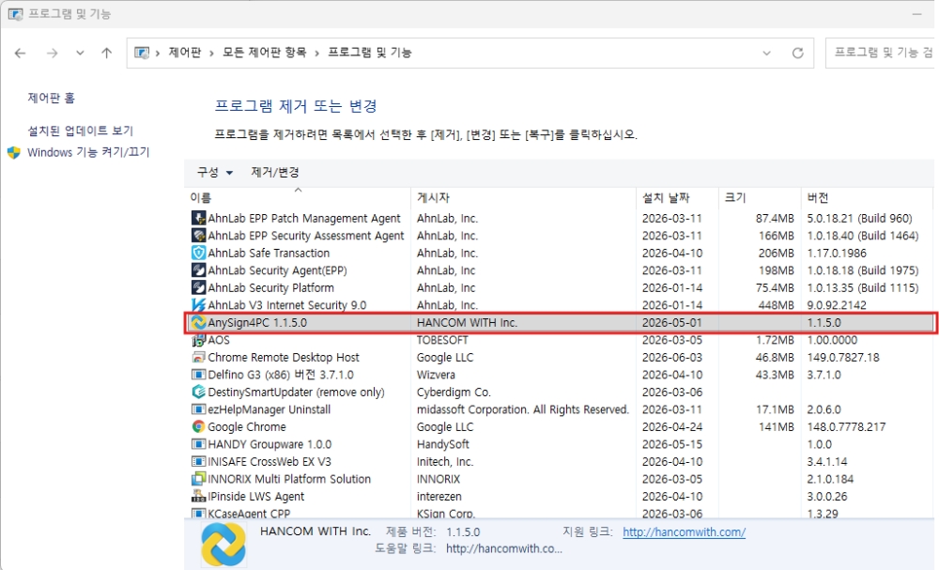Screen dimensions: 939x570
Task: Sort by the 설치 날짜 column header
Action: (x=677, y=197)
